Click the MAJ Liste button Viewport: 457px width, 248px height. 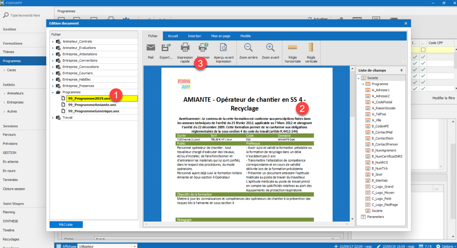click(x=66, y=224)
